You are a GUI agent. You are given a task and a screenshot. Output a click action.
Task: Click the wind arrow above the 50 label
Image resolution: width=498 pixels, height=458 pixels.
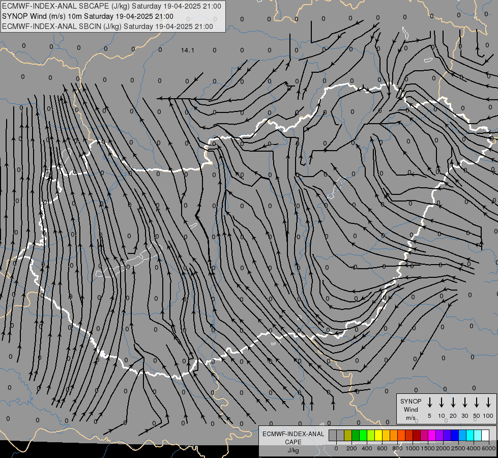coord(477,403)
